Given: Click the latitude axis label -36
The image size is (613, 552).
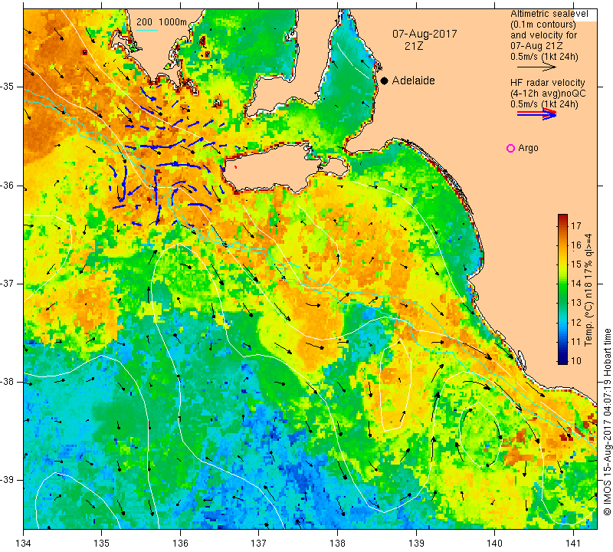Looking at the screenshot, I should [8, 185].
